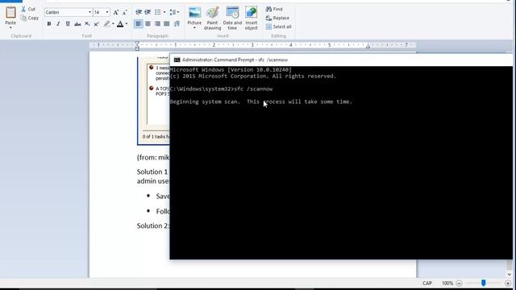Image resolution: width=516 pixels, height=290 pixels.
Task: Toggle Bold formatting
Action: pos(49,23)
